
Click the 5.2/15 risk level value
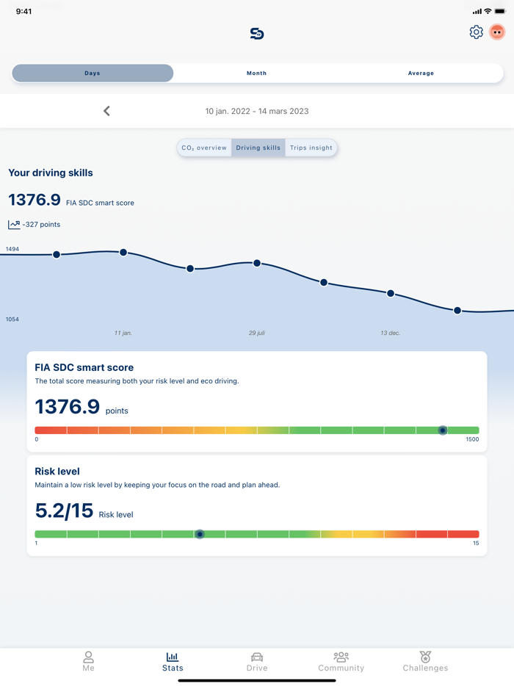64,510
